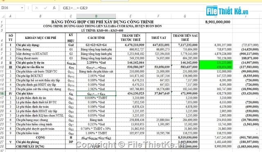Expand the Name Box dropdown arrow

[x=22, y=8]
